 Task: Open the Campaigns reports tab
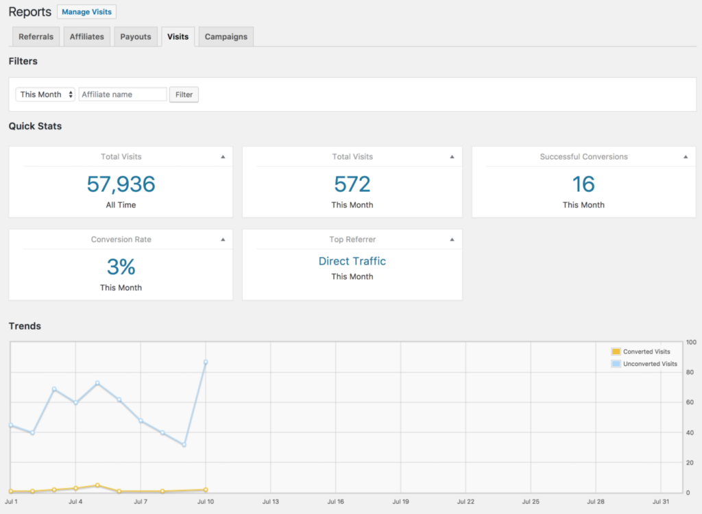click(x=226, y=37)
